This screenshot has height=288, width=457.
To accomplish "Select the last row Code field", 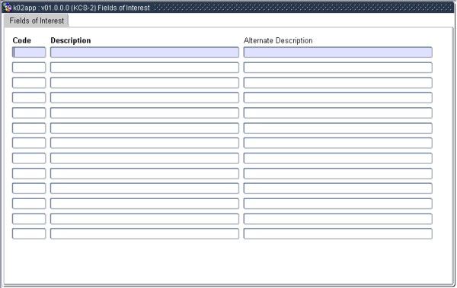I will point(29,234).
